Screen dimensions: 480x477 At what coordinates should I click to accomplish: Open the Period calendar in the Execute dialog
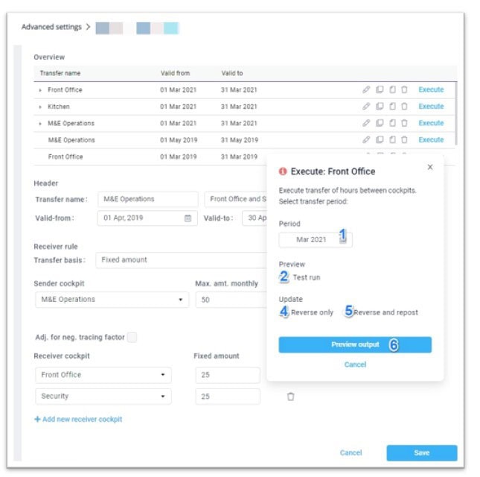pyautogui.click(x=343, y=239)
